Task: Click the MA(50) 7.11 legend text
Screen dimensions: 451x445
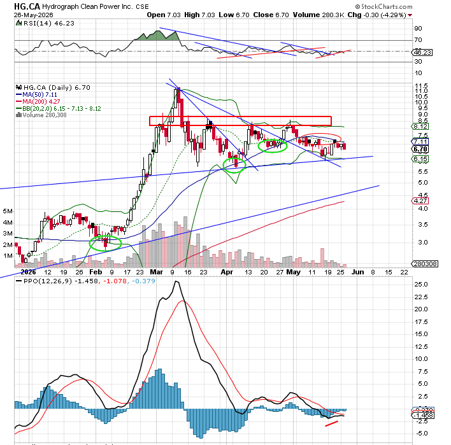Action: (x=40, y=95)
